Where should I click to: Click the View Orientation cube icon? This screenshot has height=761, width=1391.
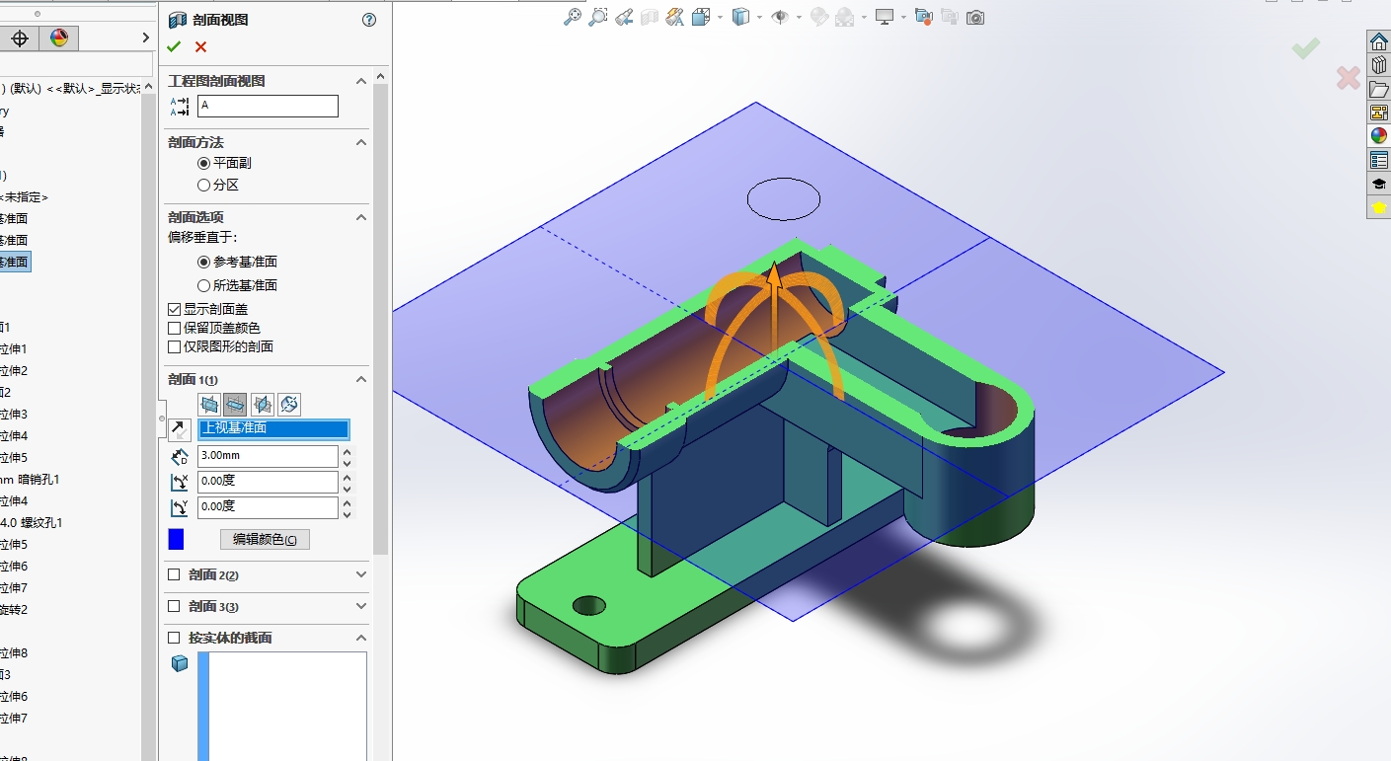click(701, 17)
